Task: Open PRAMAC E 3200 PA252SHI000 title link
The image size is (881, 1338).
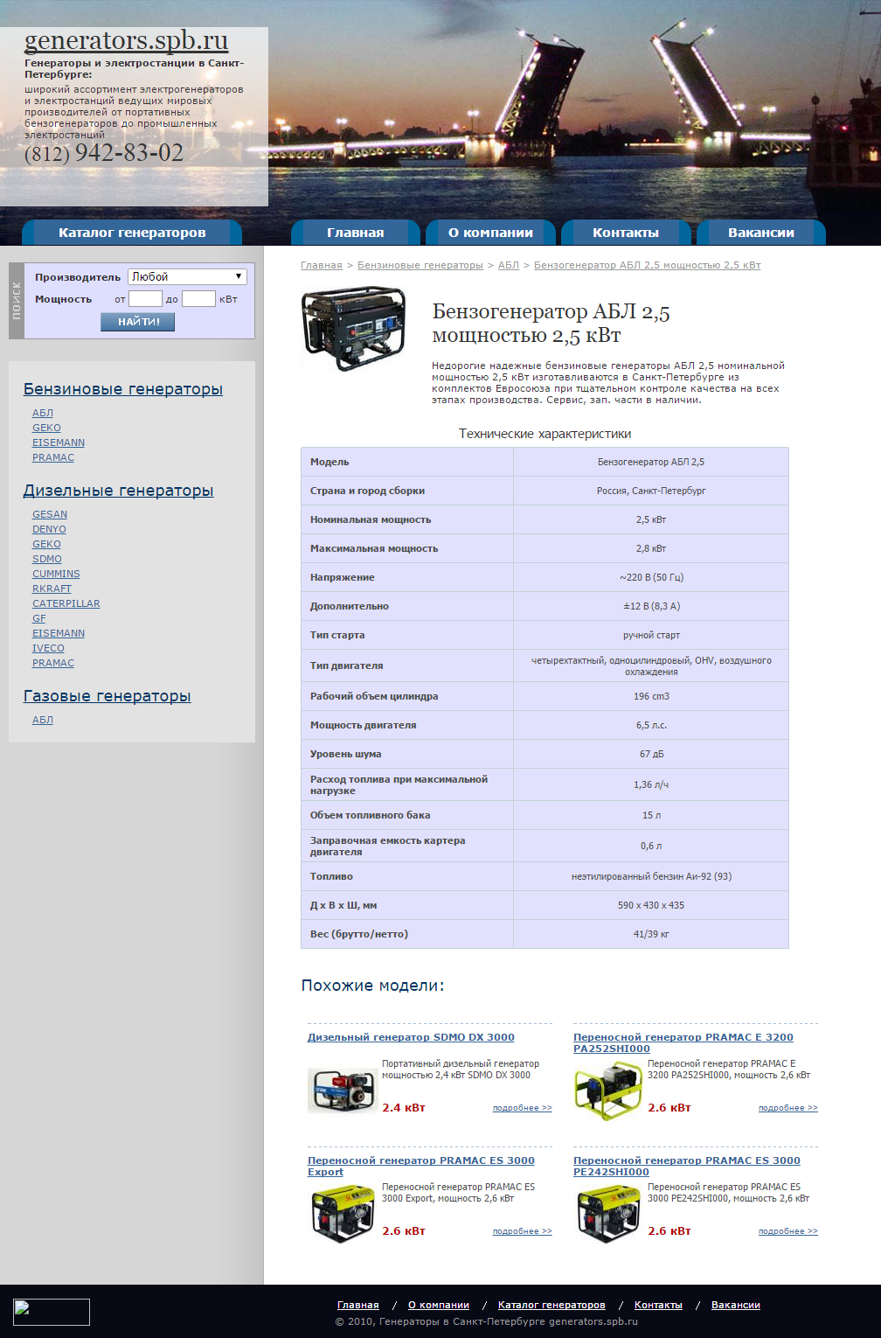Action: click(x=683, y=1042)
